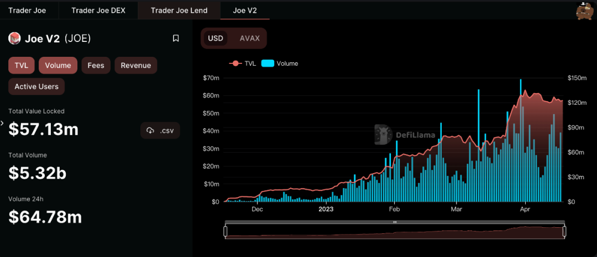This screenshot has height=257, width=597.
Task: Switch chart denomination to AVAX
Action: pyautogui.click(x=249, y=39)
